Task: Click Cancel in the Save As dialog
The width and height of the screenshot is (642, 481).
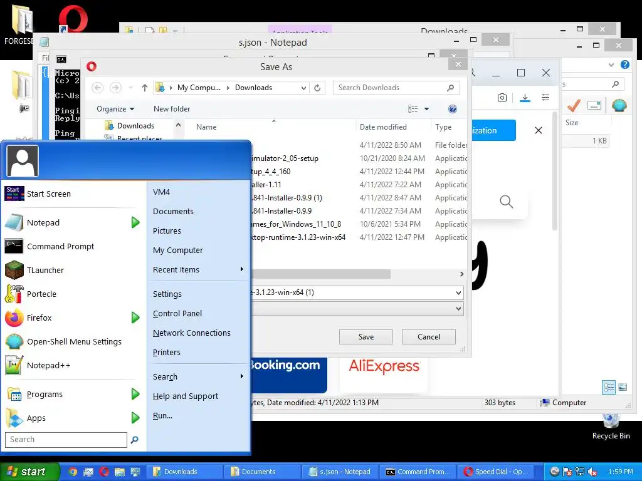Action: 429,336
